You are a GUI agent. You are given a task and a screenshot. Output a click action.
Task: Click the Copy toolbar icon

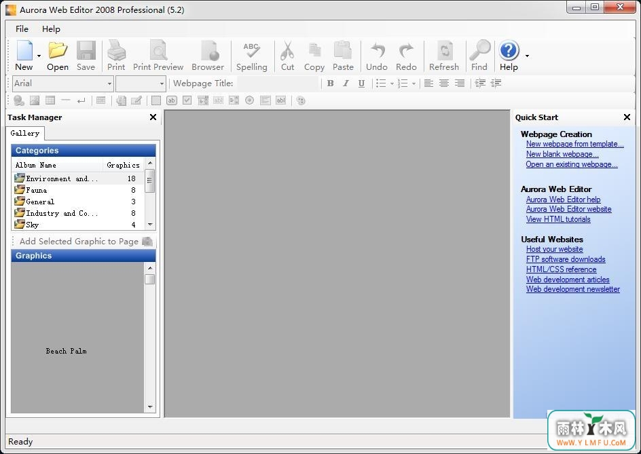(314, 56)
